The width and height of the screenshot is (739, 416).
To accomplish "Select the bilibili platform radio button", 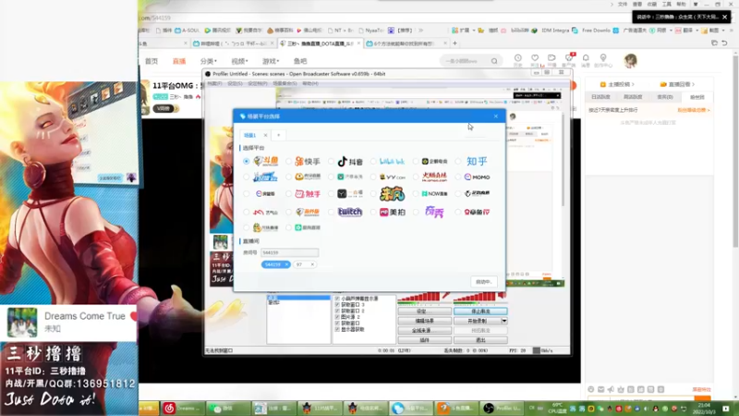I will [x=373, y=161].
